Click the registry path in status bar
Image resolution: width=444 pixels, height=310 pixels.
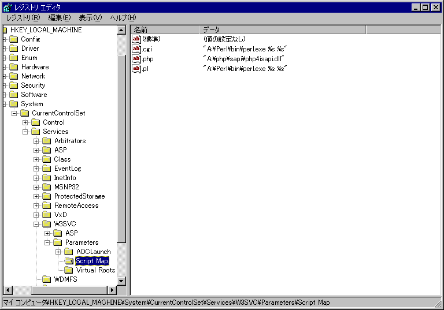point(166,302)
